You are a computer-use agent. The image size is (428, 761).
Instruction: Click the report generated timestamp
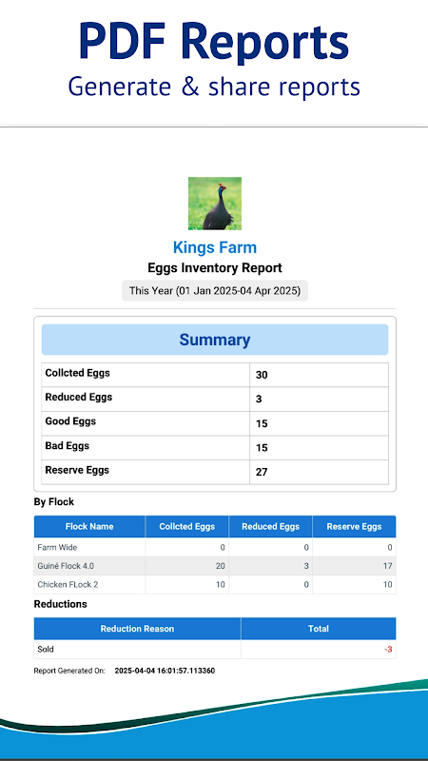(165, 671)
